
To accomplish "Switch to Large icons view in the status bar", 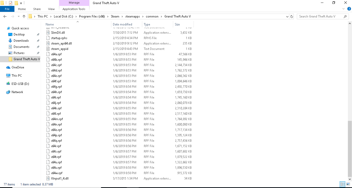I will tap(348, 184).
